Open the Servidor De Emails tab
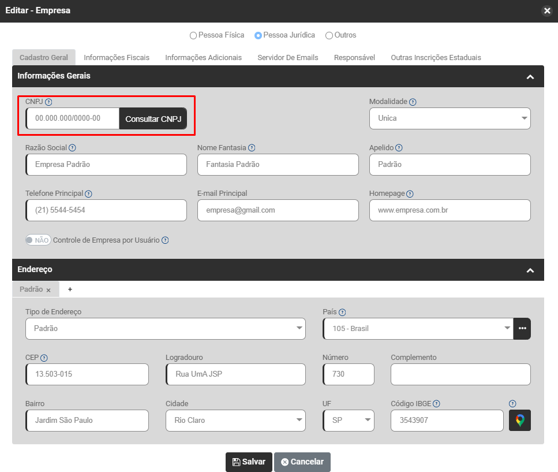Viewport: 558px width, 472px height. (x=287, y=58)
